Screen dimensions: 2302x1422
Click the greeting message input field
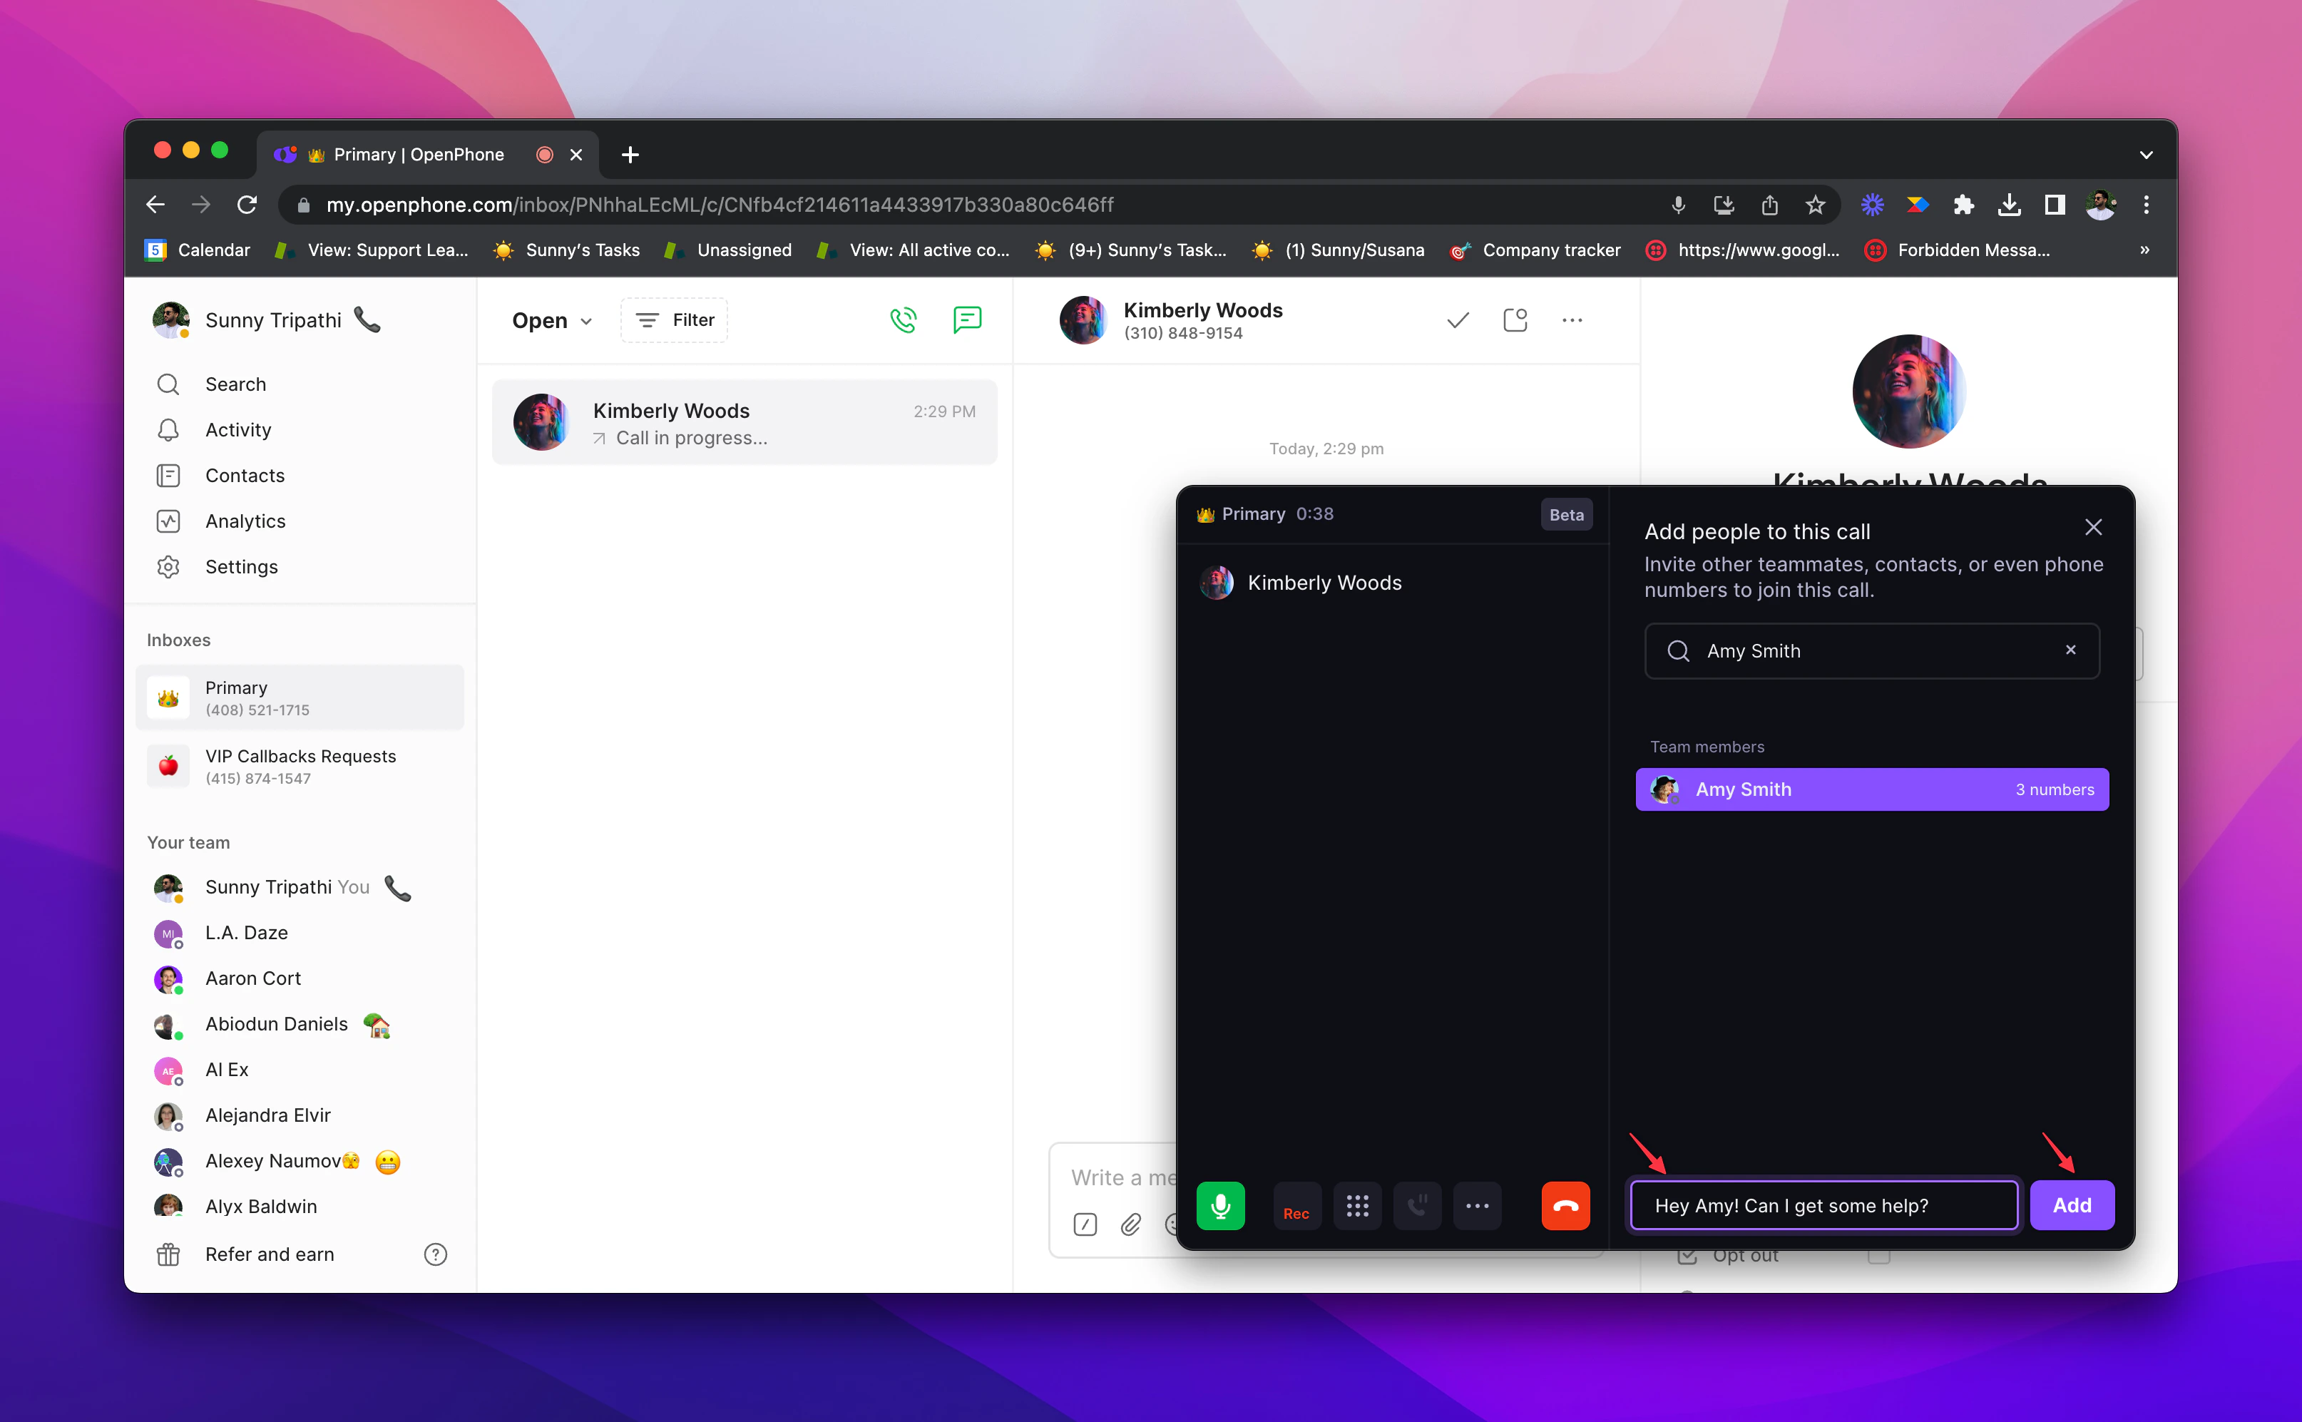pyautogui.click(x=1823, y=1204)
